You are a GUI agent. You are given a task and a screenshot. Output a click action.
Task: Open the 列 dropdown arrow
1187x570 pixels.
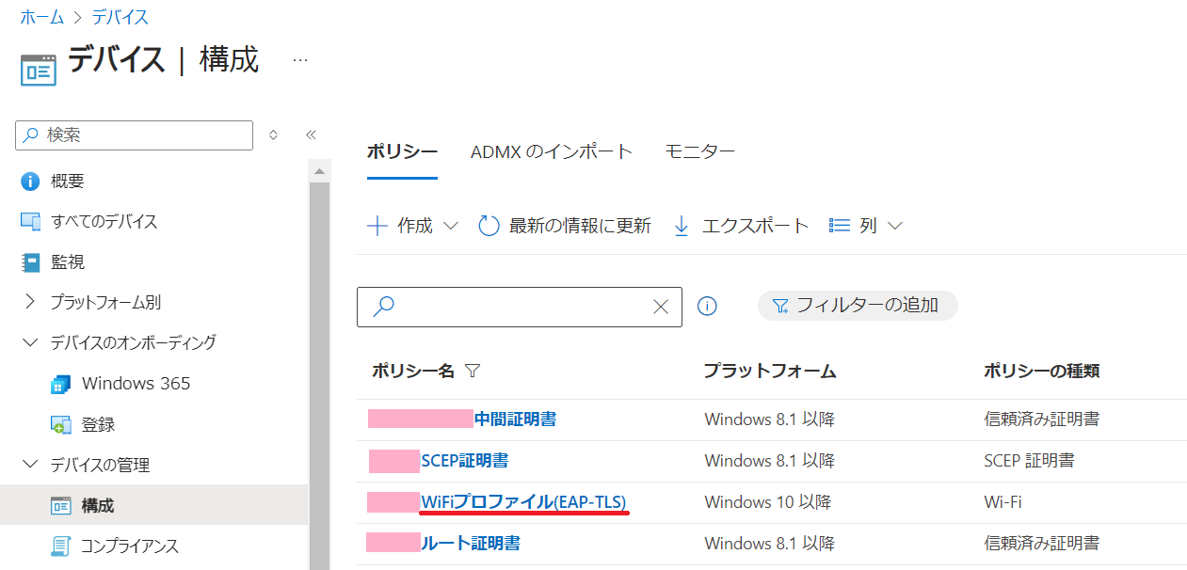[895, 226]
